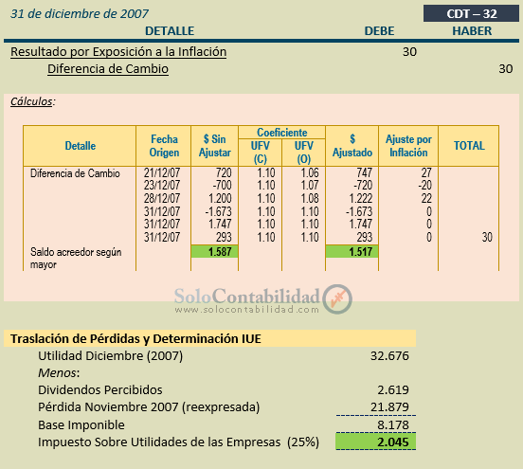Click the TOTAL table header
This screenshot has width=523, height=469.
pyautogui.click(x=469, y=146)
